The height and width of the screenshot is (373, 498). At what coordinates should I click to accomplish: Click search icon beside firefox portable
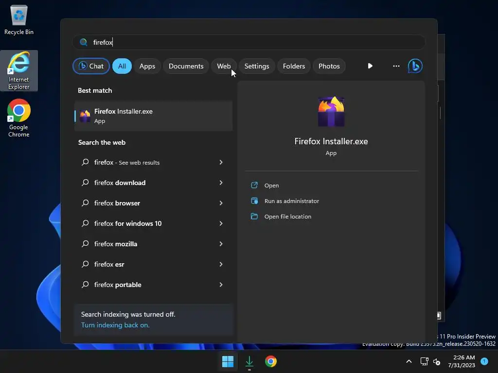[85, 285]
